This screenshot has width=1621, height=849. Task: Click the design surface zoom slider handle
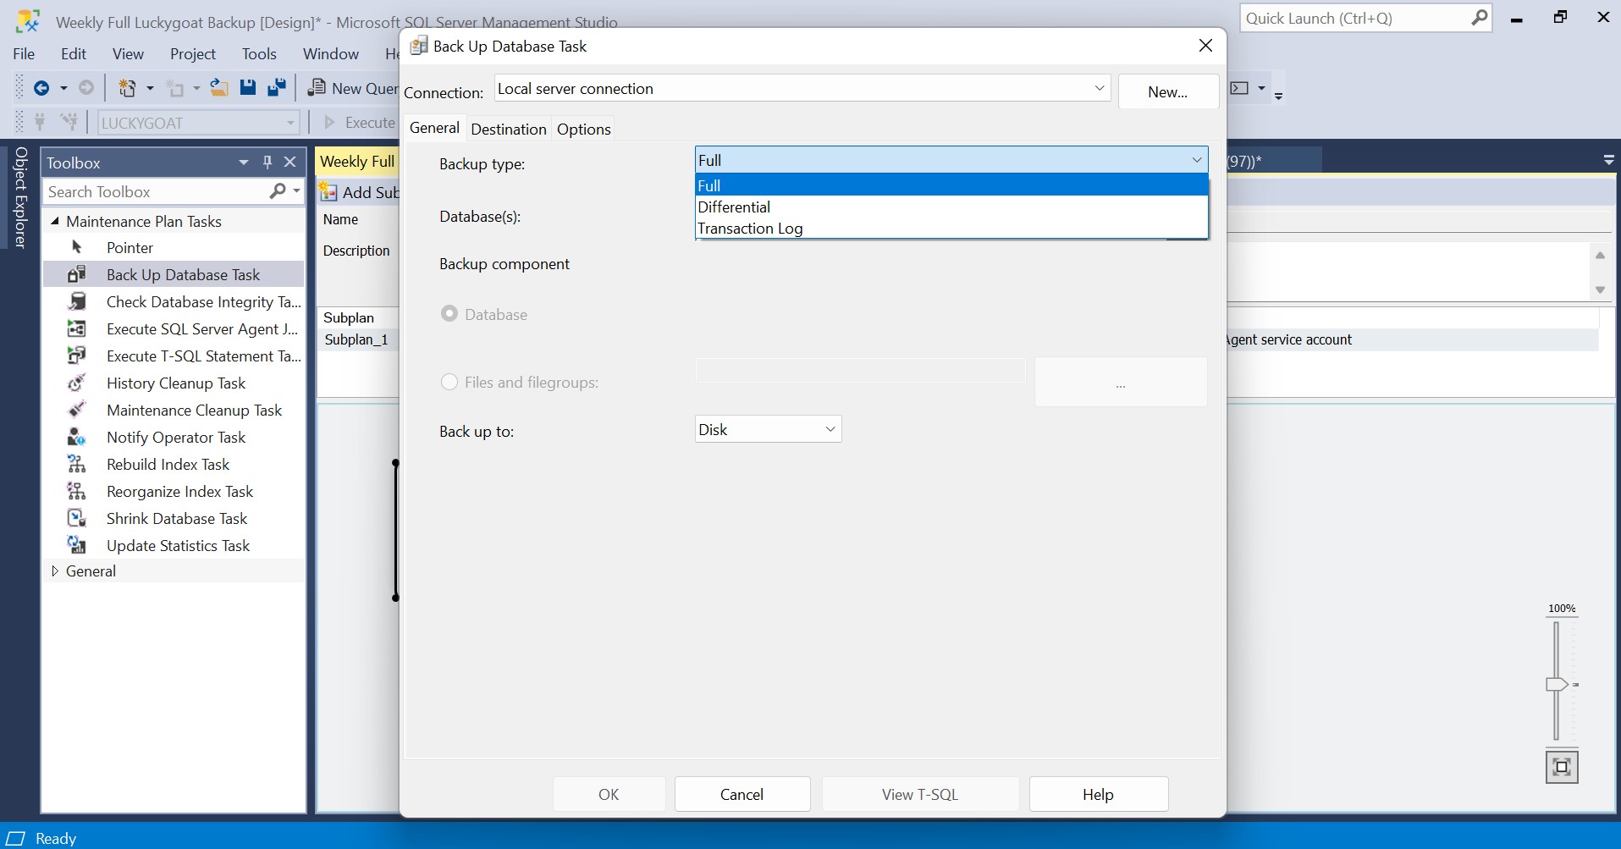click(1557, 684)
